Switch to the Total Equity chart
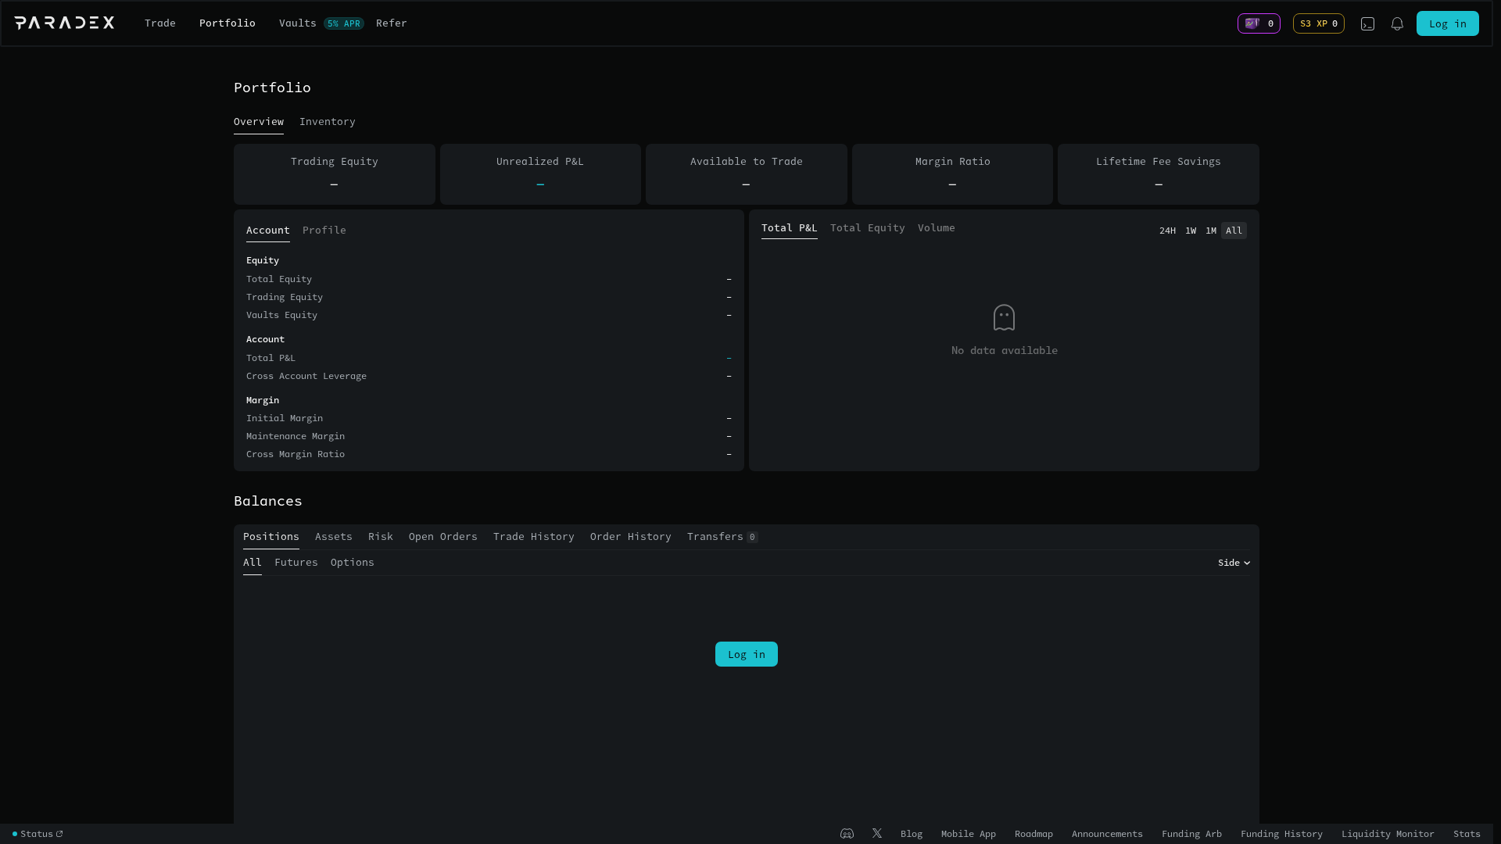The height and width of the screenshot is (844, 1501). 867,227
